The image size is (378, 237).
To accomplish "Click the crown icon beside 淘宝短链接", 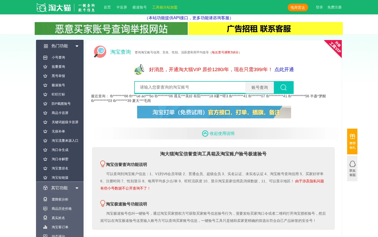I will point(45,178).
